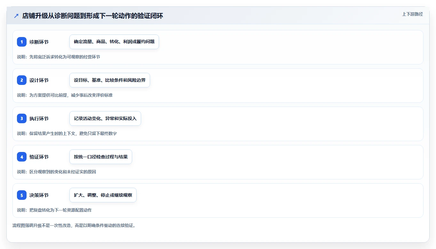This screenshot has height=249, width=436.
Task: Click the 记录活动变化、异常和实际投入 box
Action: pos(105,118)
